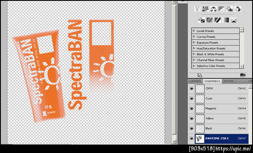Add a Vibrance adjustment
This screenshot has width=253, height=153.
click(x=197, y=9)
